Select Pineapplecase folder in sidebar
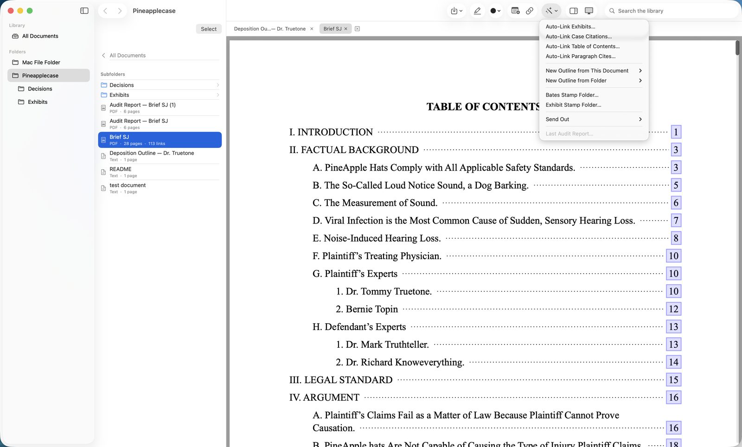This screenshot has height=447, width=742. (49, 76)
